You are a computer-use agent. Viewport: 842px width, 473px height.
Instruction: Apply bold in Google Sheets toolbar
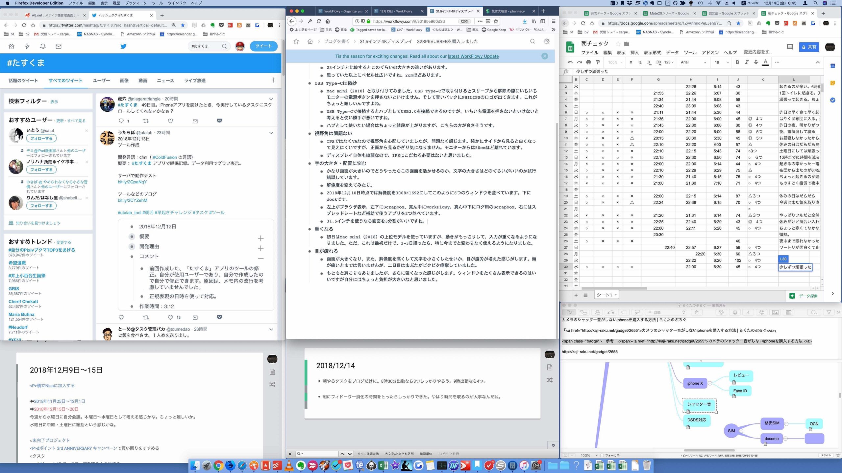737,62
